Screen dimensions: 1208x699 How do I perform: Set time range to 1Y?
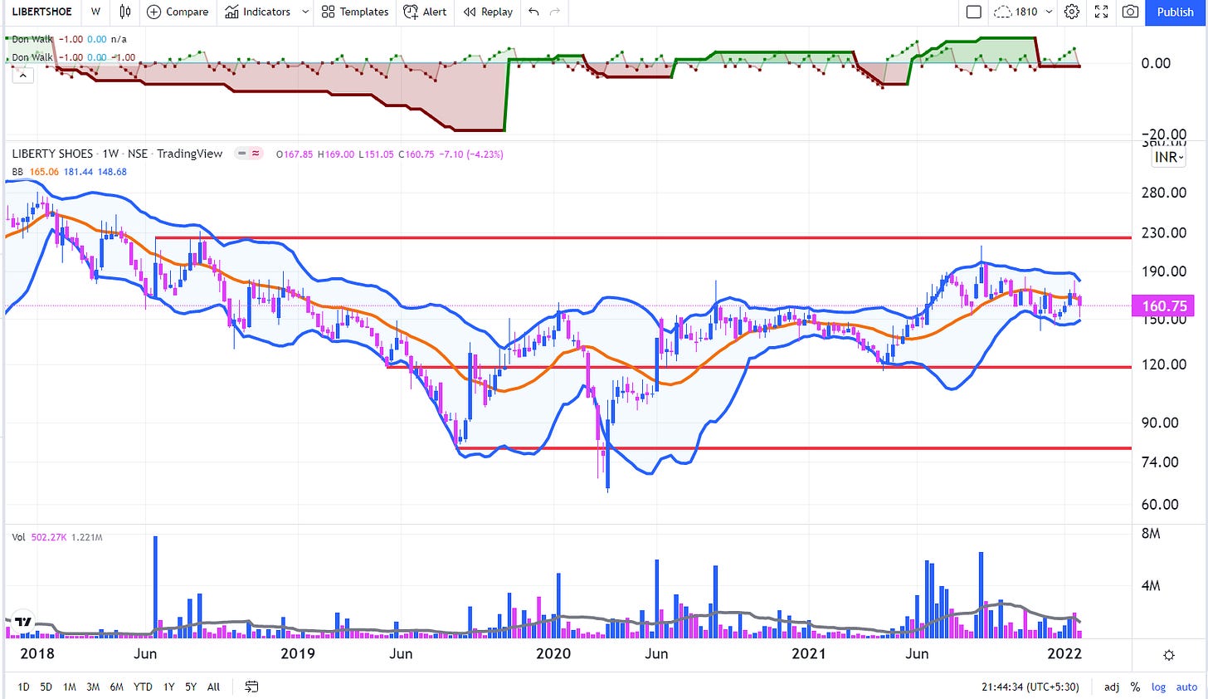click(168, 687)
